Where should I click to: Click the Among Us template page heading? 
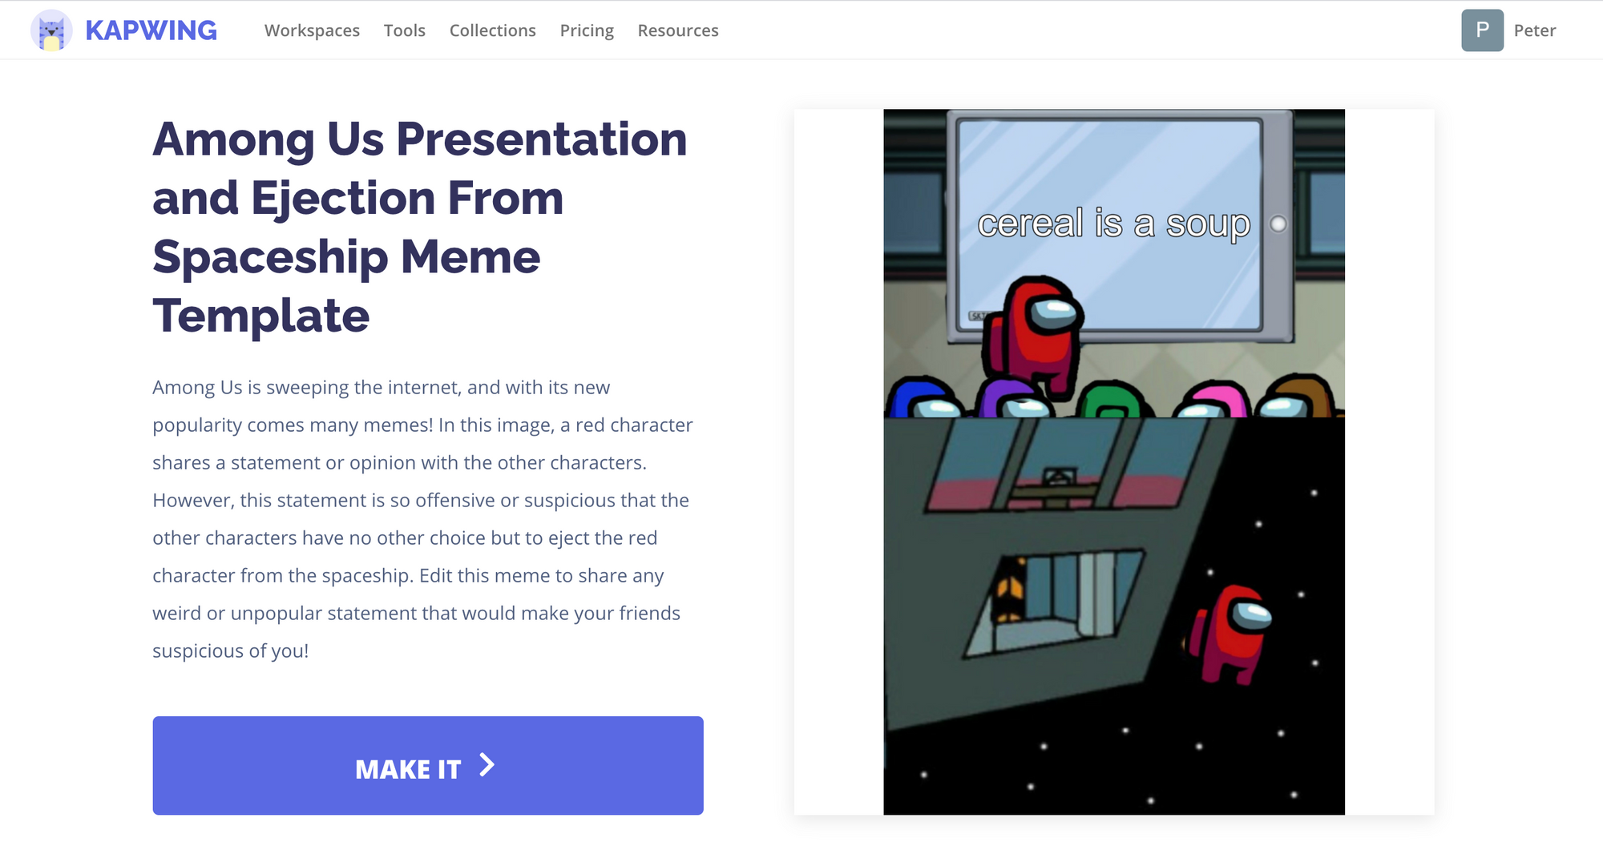point(420,227)
